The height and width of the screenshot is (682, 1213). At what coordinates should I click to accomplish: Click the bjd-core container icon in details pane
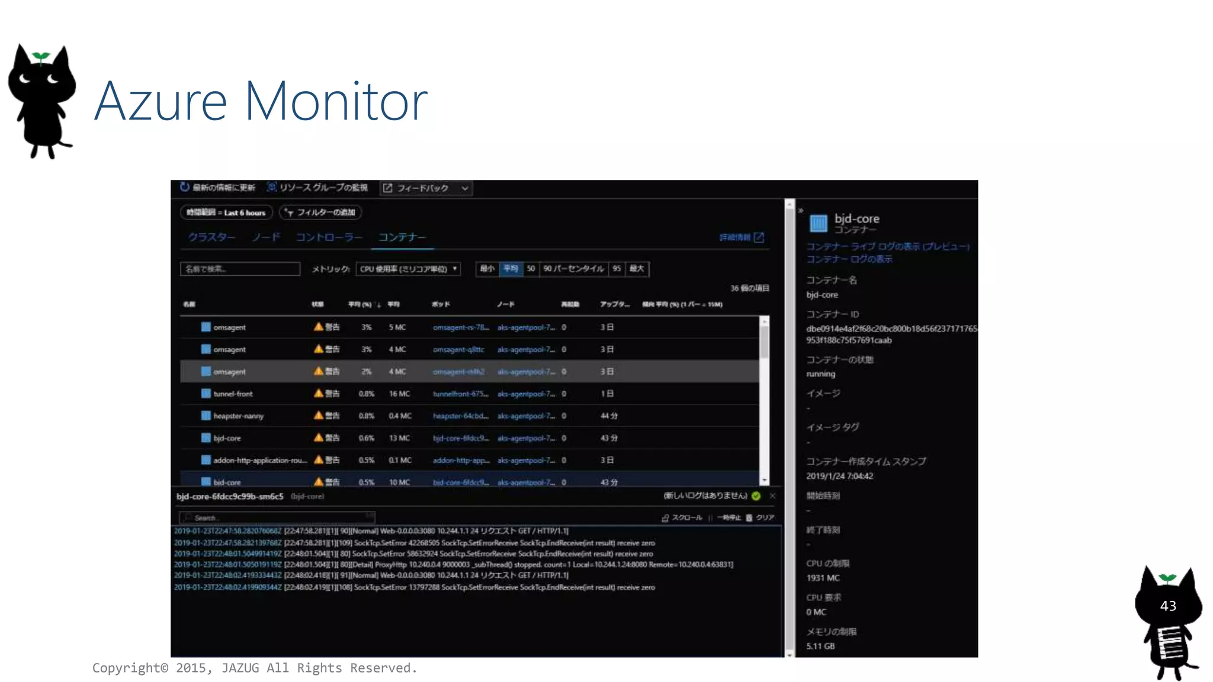click(818, 223)
